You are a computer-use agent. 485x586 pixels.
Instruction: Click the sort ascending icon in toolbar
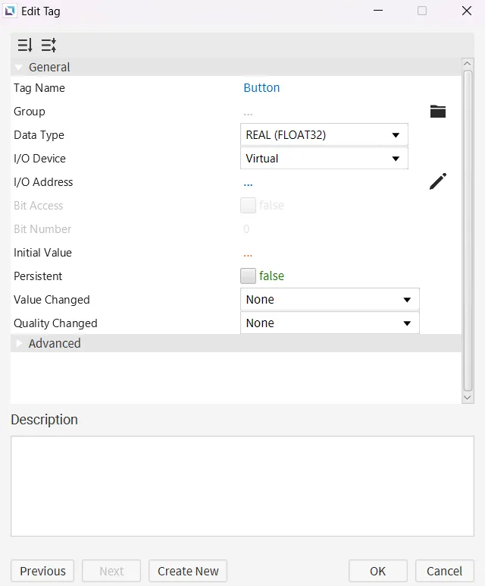48,45
